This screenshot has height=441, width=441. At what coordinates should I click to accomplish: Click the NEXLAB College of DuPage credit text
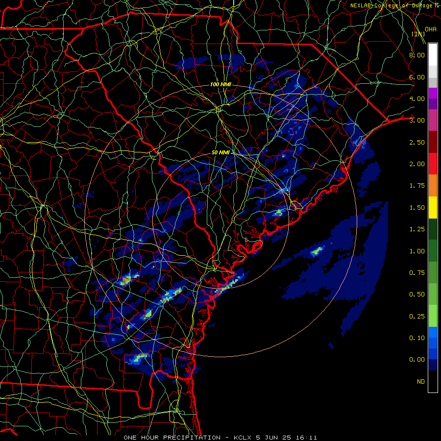point(394,5)
